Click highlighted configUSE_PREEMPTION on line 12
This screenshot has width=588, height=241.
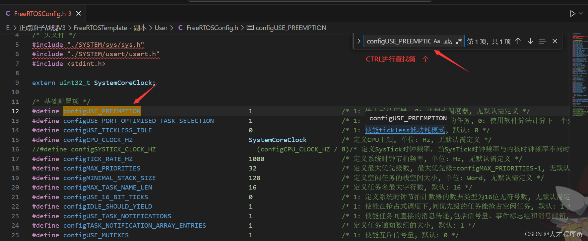[102, 111]
